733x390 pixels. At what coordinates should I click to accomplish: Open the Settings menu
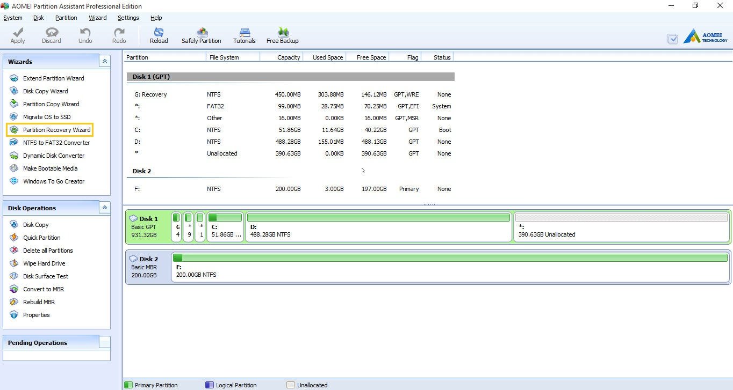[x=128, y=18]
